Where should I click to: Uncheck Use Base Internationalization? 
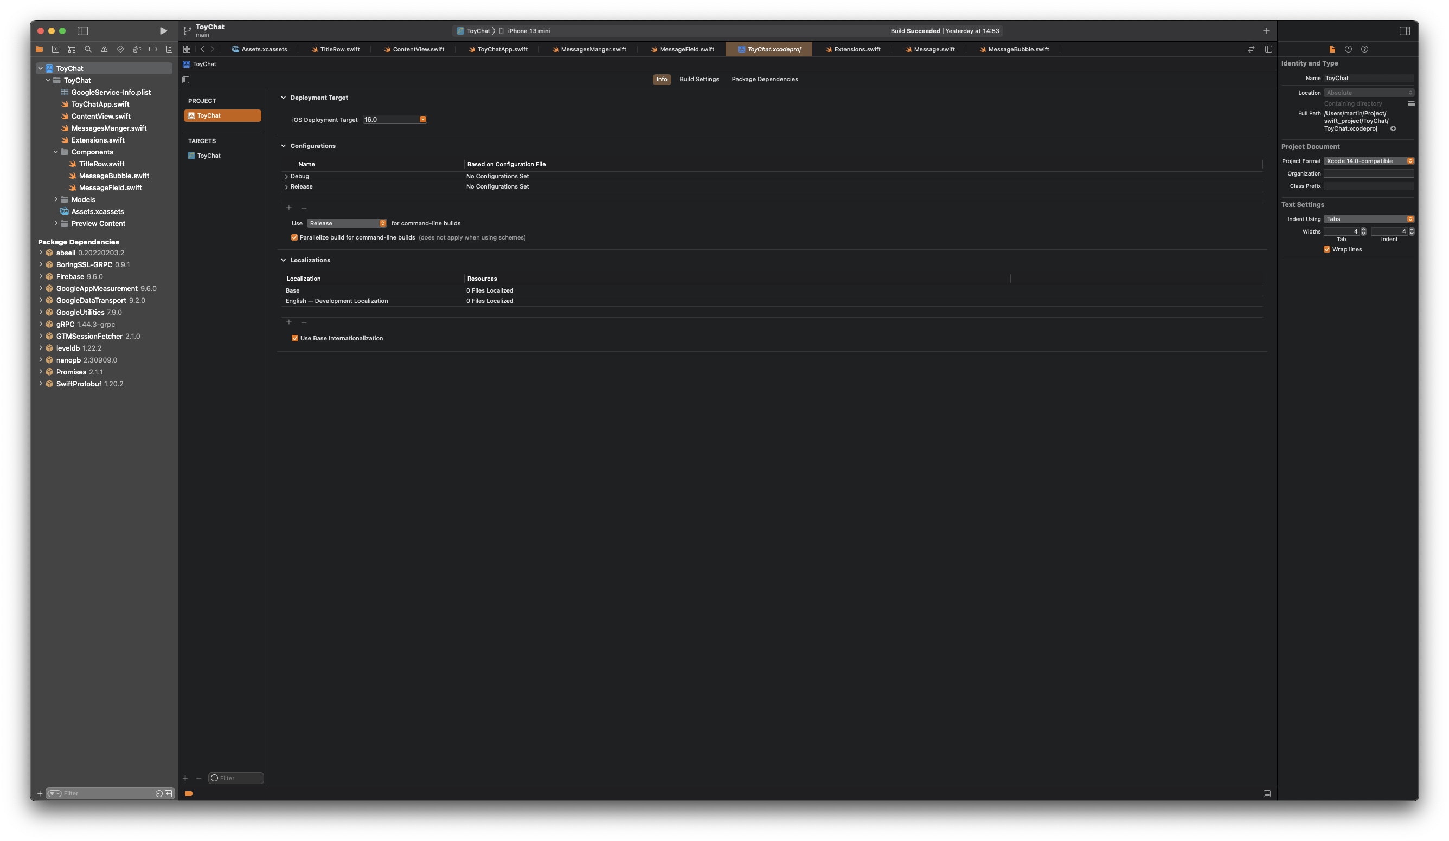pyautogui.click(x=295, y=338)
